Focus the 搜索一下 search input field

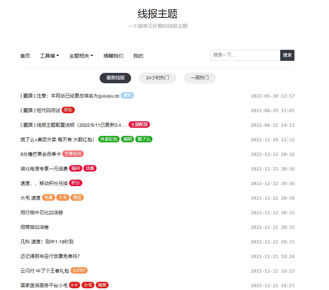point(245,56)
